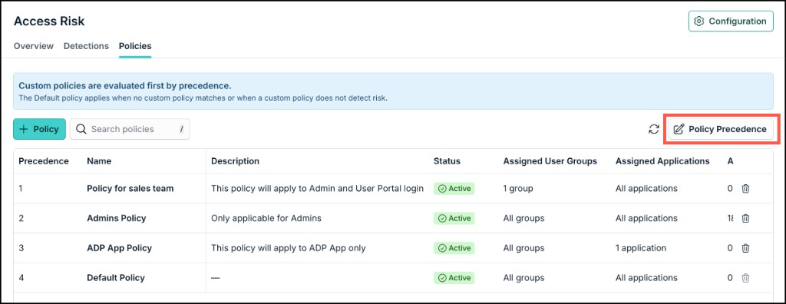This screenshot has height=304, width=786.
Task: Focus the Search policies field
Action: pyautogui.click(x=130, y=129)
